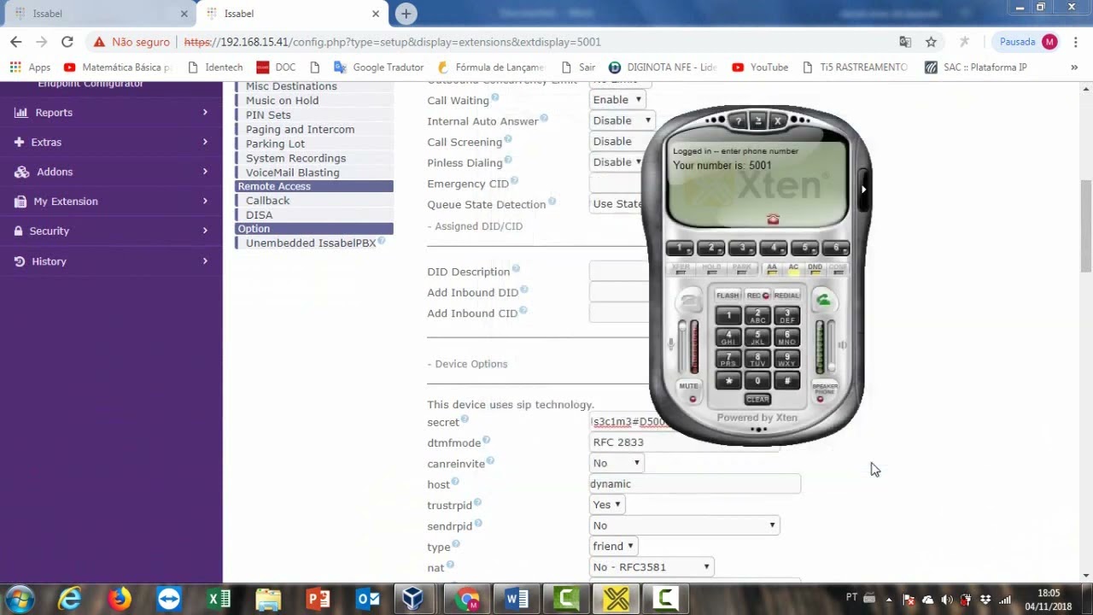The width and height of the screenshot is (1093, 615).
Task: Open the Internal Auto Answer dropdown
Action: pos(622,120)
